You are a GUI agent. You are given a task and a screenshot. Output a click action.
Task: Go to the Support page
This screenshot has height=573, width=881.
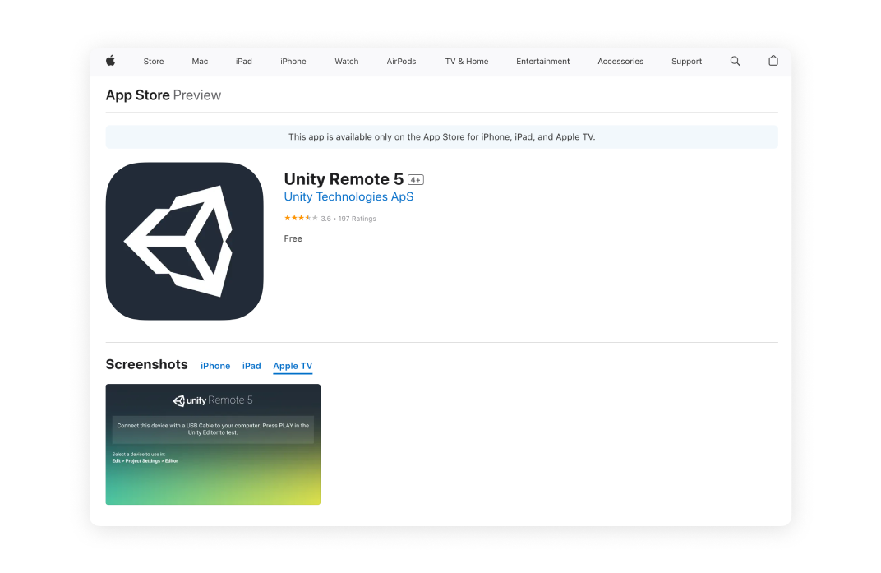686,62
